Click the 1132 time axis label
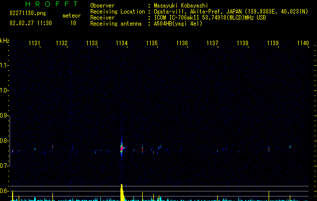The image size is (317, 201). point(61,43)
